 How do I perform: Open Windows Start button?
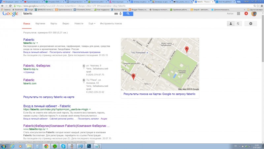point(4,146)
